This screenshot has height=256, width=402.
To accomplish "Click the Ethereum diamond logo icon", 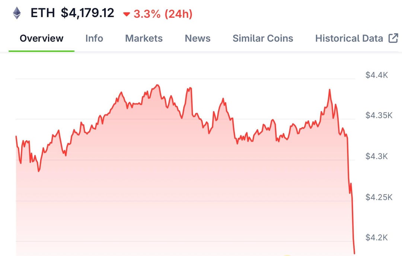I will coord(17,13).
